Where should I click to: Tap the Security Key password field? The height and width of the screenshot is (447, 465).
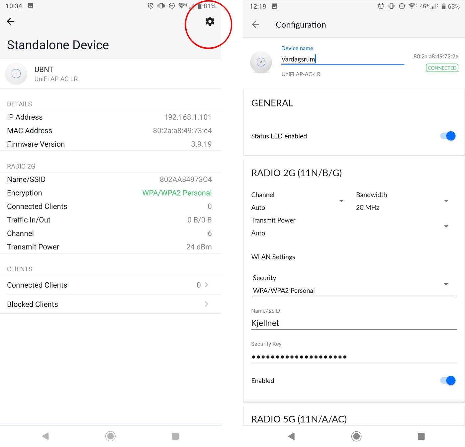click(x=354, y=357)
